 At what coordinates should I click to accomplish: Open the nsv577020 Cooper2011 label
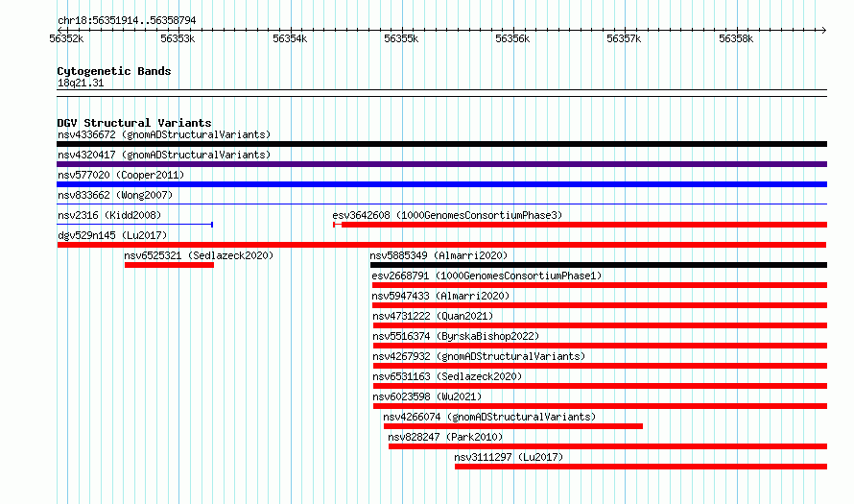click(121, 175)
